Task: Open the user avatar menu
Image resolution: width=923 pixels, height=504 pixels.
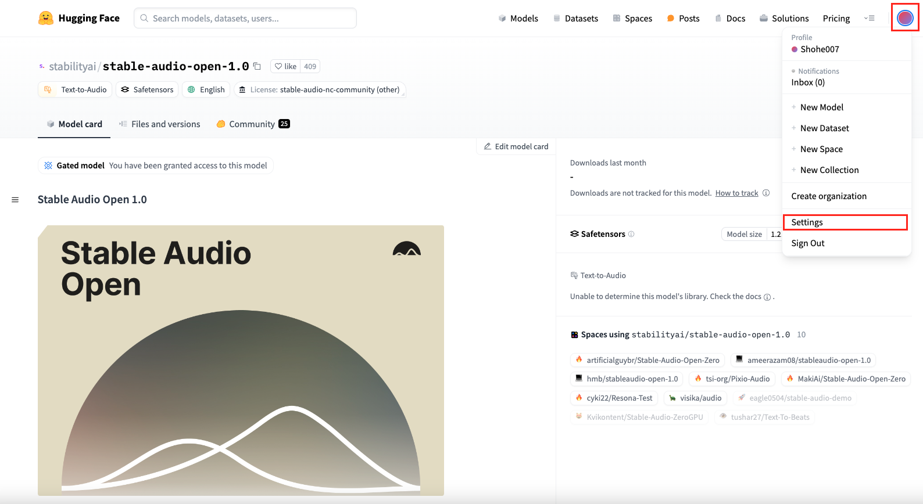Action: [x=904, y=18]
